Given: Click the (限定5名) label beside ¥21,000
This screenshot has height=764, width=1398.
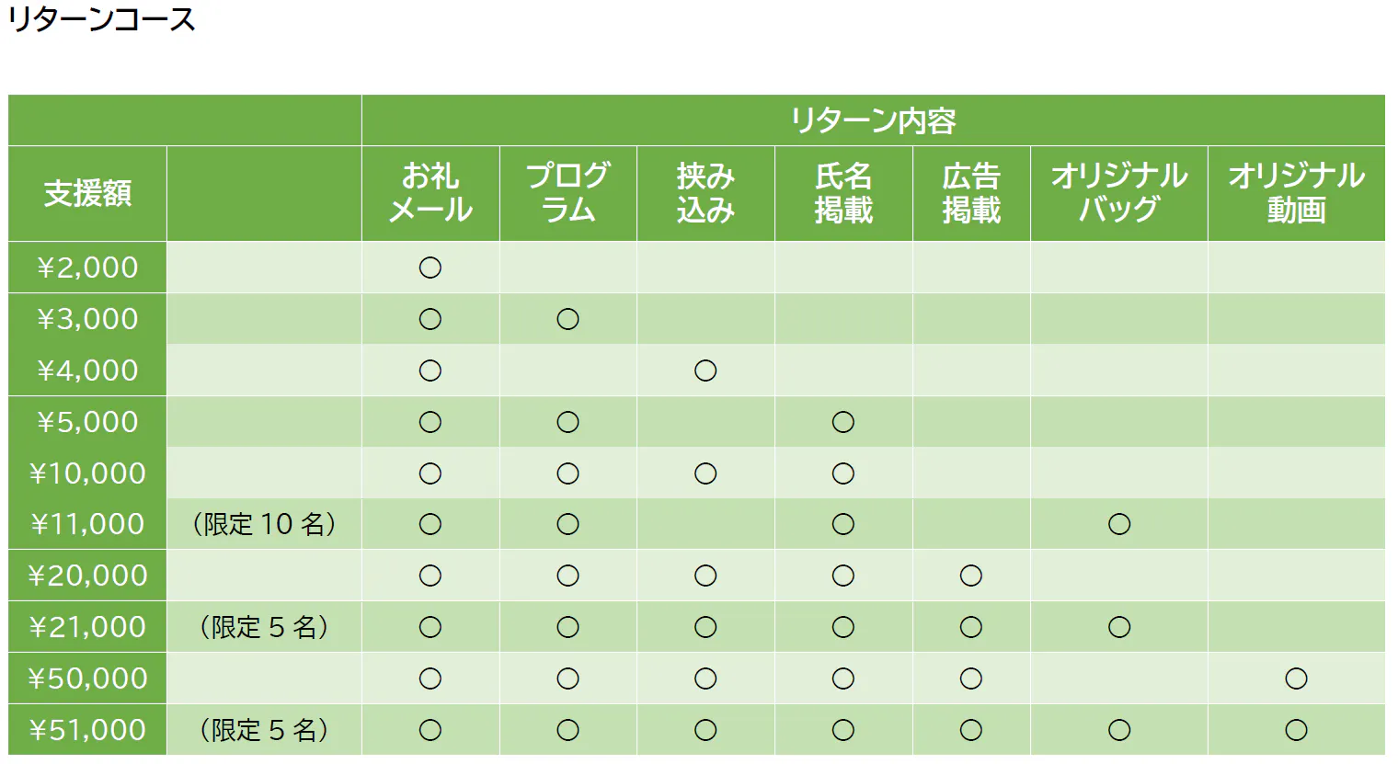Looking at the screenshot, I should click(264, 627).
